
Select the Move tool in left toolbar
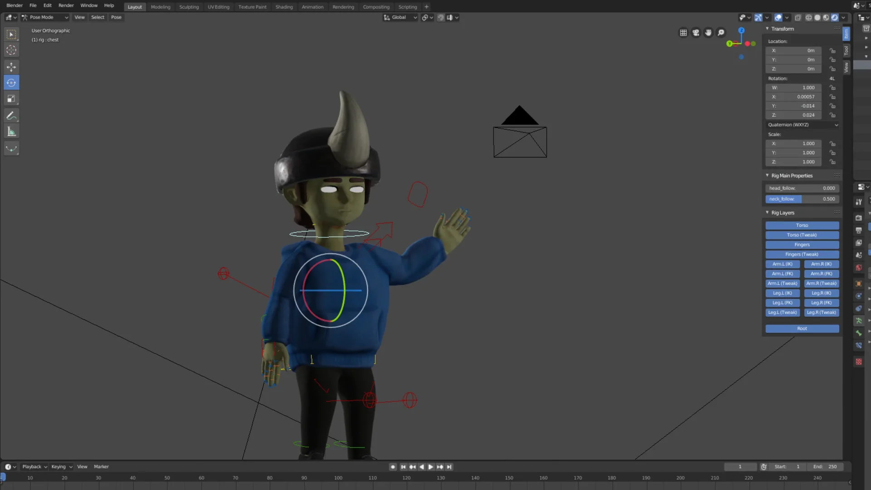click(11, 67)
